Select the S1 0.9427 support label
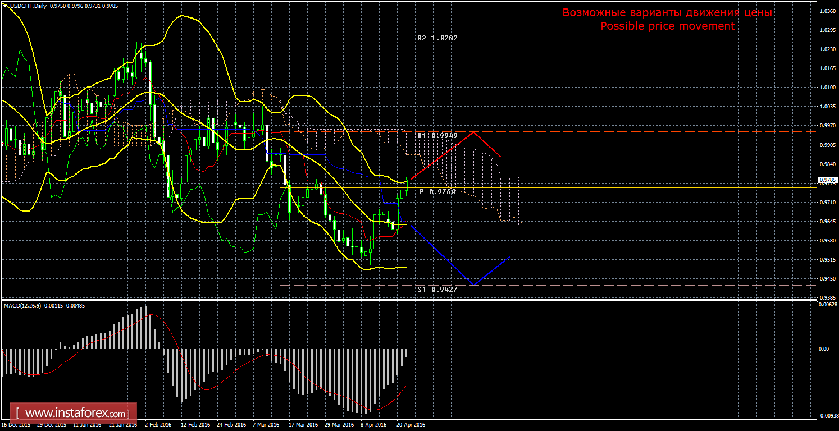The width and height of the screenshot is (839, 431). pyautogui.click(x=437, y=289)
